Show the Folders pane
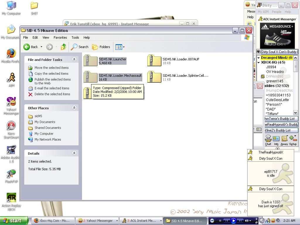The width and height of the screenshot is (300, 225). tap(101, 47)
